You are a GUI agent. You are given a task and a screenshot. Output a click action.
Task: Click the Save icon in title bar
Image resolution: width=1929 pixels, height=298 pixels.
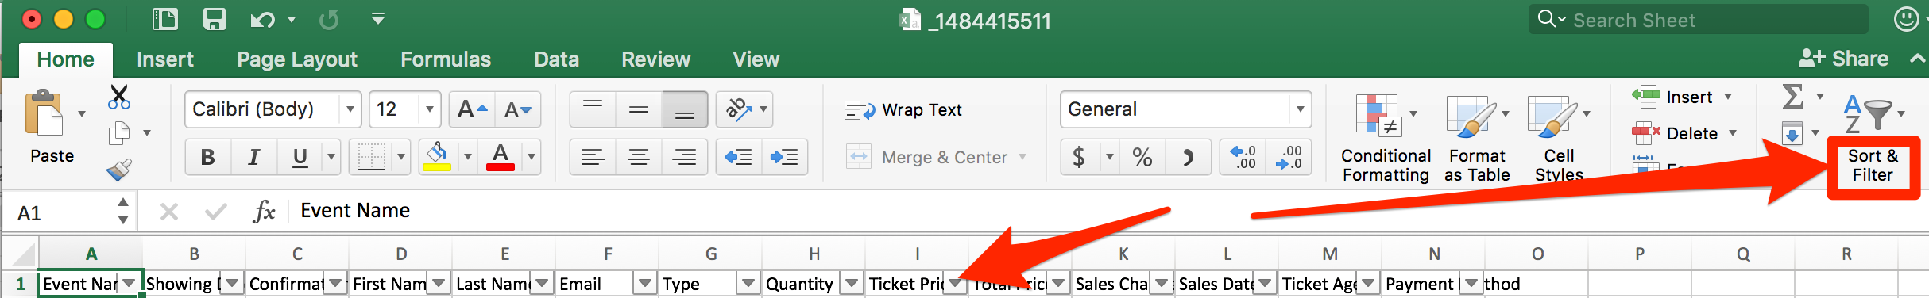tap(215, 19)
